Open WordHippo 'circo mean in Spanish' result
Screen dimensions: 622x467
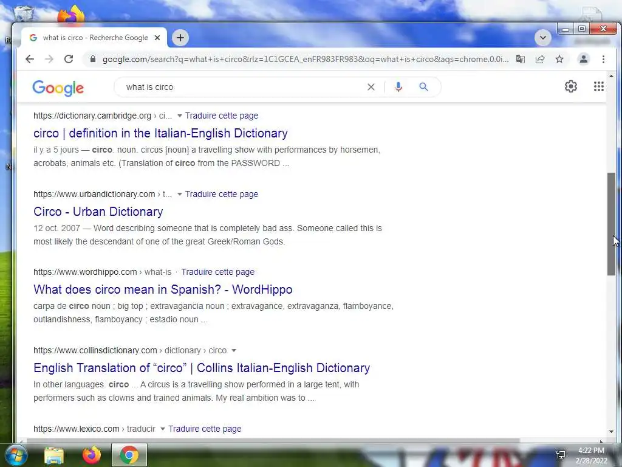point(163,289)
